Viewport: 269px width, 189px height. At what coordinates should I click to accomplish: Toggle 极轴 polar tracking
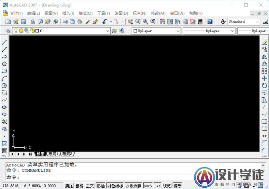(101, 186)
